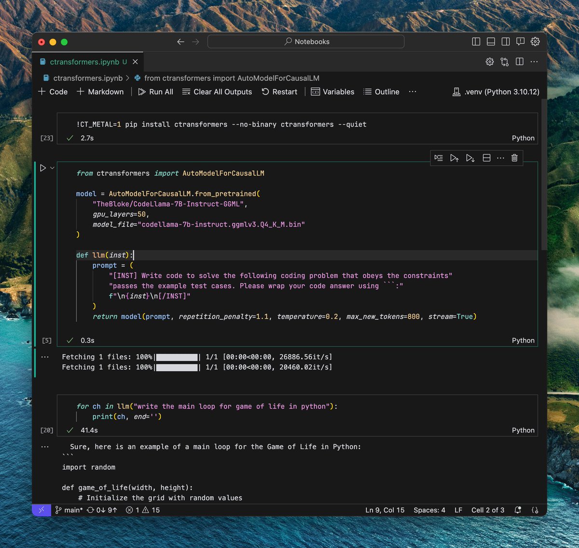This screenshot has height=548, width=579.
Task: Open notebook toolbar overflow ellipsis
Action: click(413, 92)
